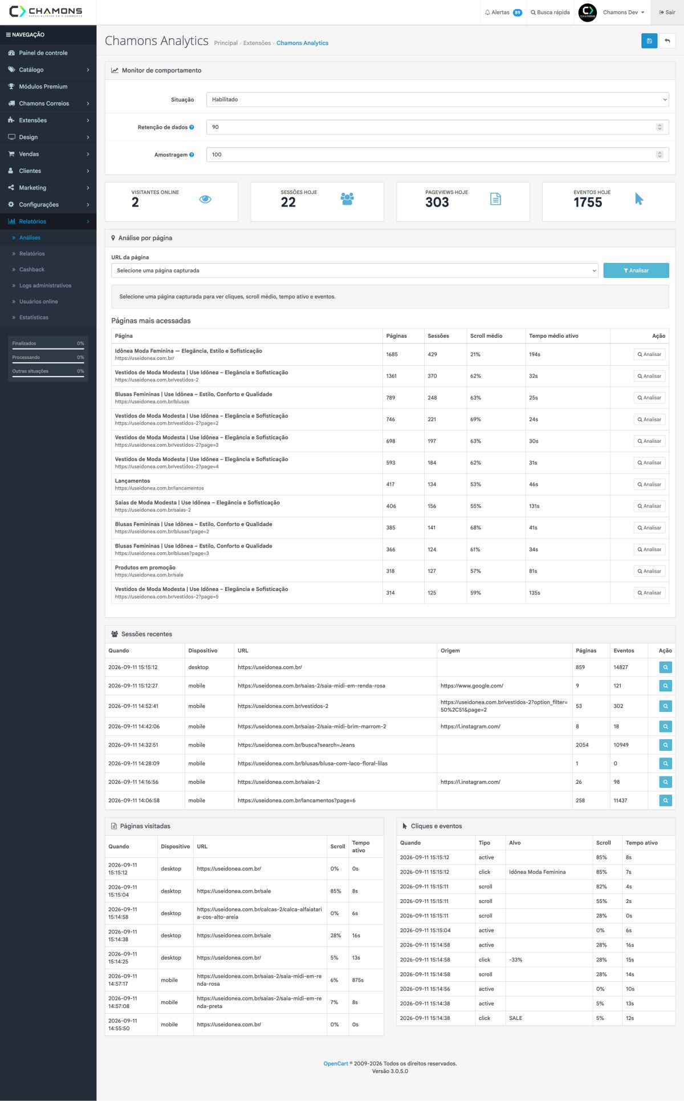Viewport: 684px width, 1101px height.
Task: Open Busca rápida quick search
Action: click(550, 13)
